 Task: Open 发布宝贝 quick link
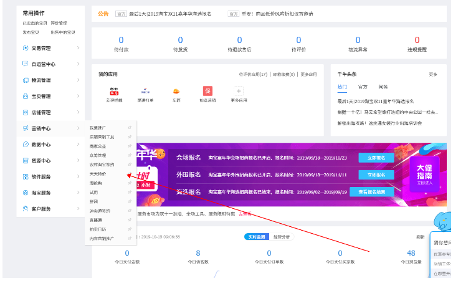[x=31, y=32]
